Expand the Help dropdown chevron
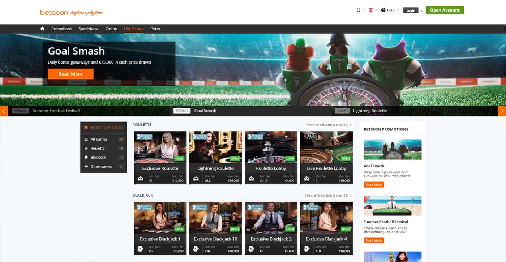The width and height of the screenshot is (506, 262). [x=398, y=10]
